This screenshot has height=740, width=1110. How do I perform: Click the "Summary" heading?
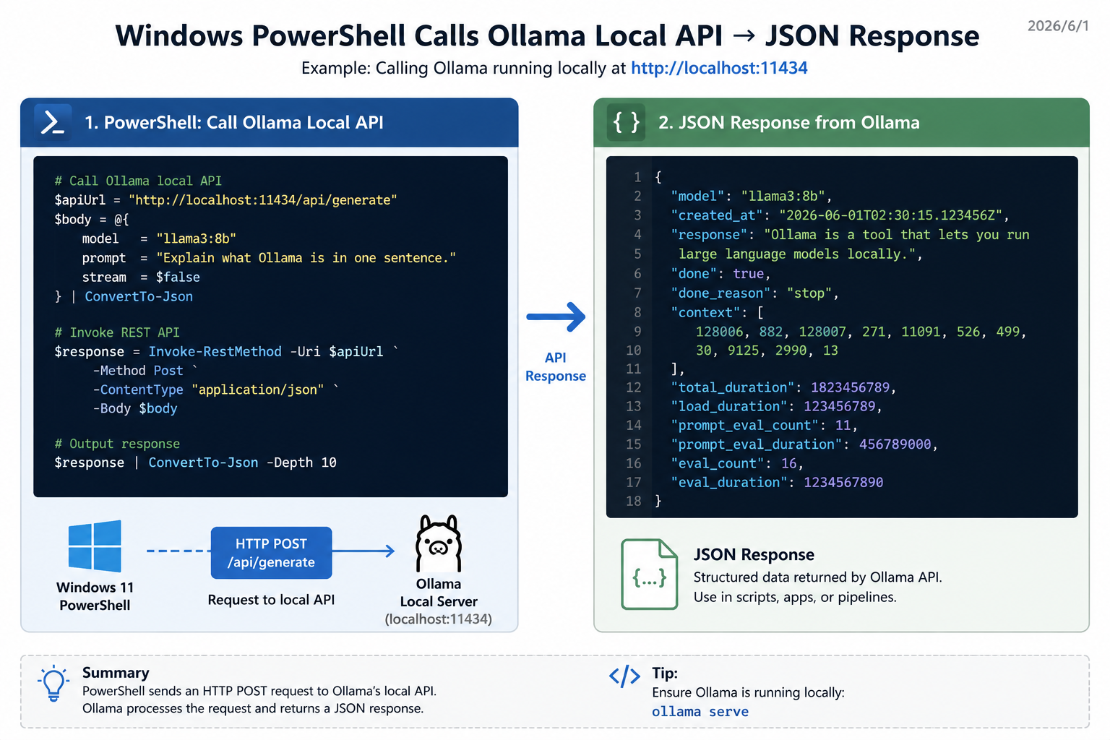tap(116, 673)
